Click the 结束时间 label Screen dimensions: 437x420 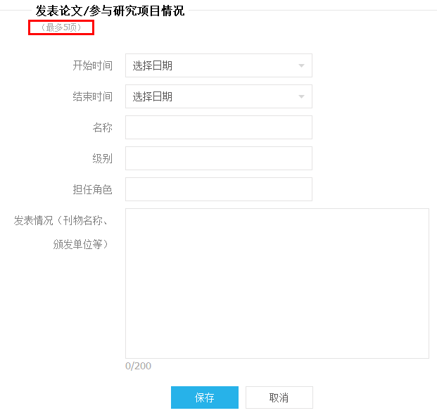92,97
